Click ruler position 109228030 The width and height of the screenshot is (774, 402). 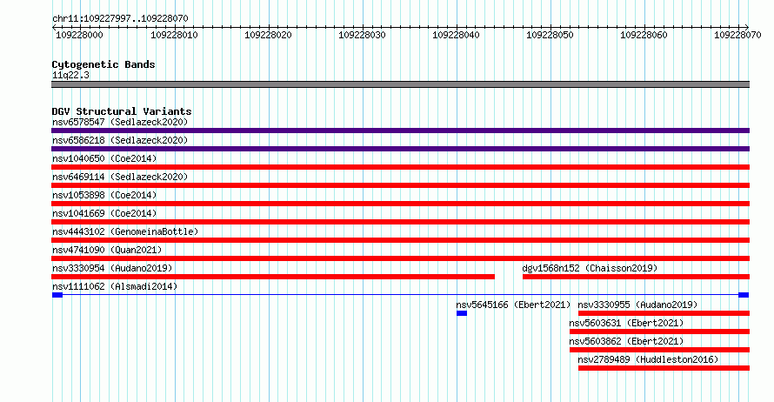tap(362, 35)
